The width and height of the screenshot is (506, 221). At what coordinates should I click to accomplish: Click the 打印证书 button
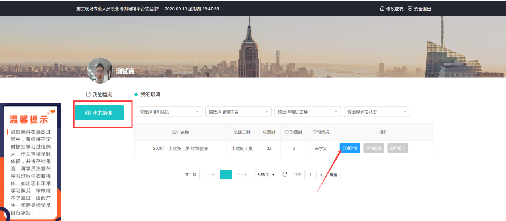coord(398,148)
